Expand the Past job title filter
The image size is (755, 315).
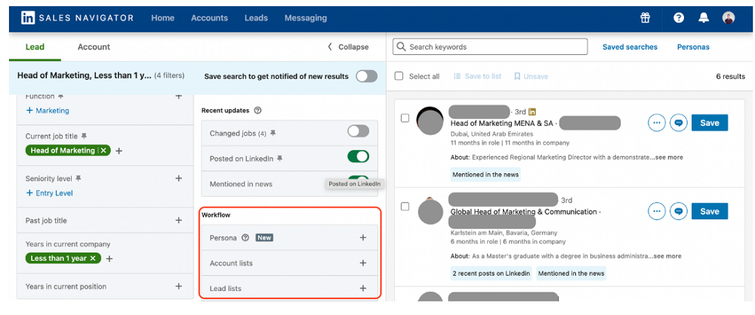[x=178, y=220]
